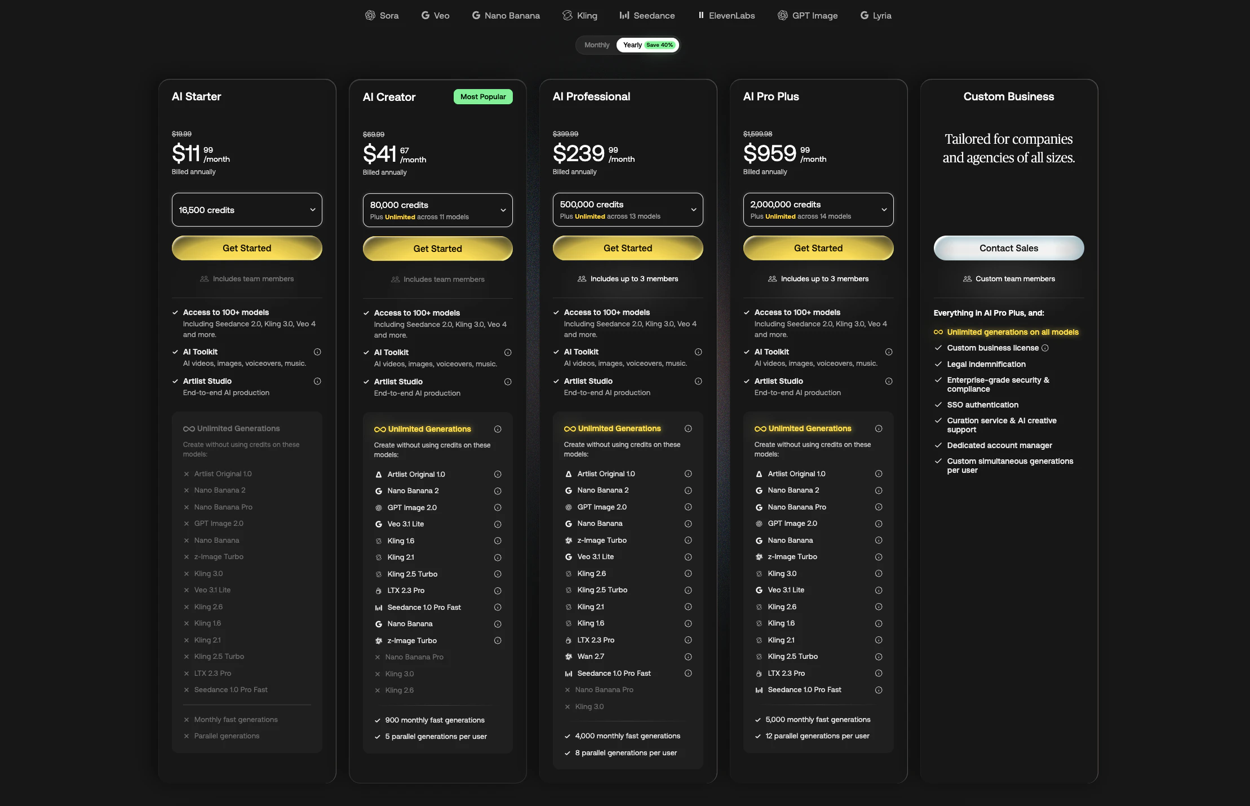Show info for Seedance 1.0 Pro Fast in AI Creator
The height and width of the screenshot is (806, 1250).
[498, 607]
